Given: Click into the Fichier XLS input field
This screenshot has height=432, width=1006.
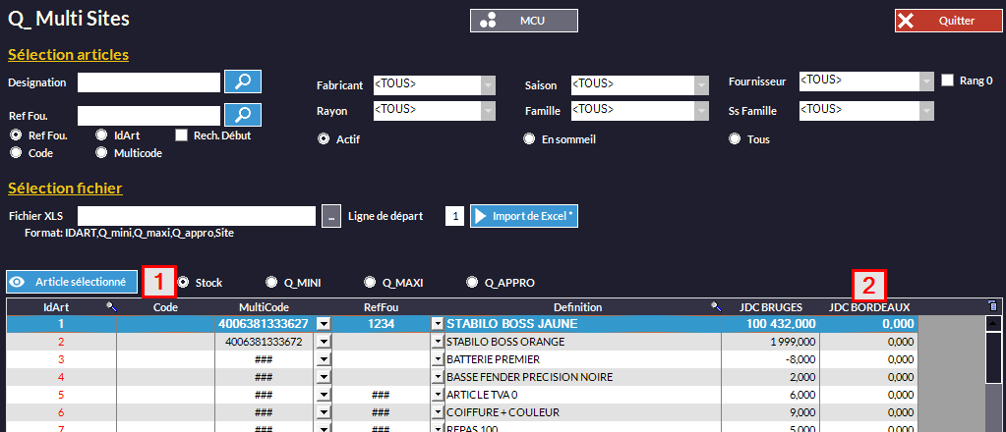Looking at the screenshot, I should click(x=196, y=216).
